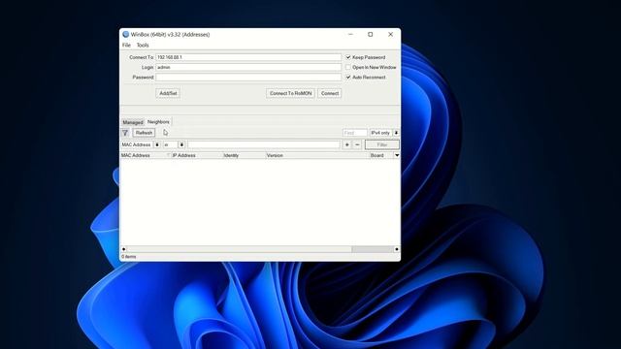
Task: Sort by IP Address column header
Action: tap(196, 155)
